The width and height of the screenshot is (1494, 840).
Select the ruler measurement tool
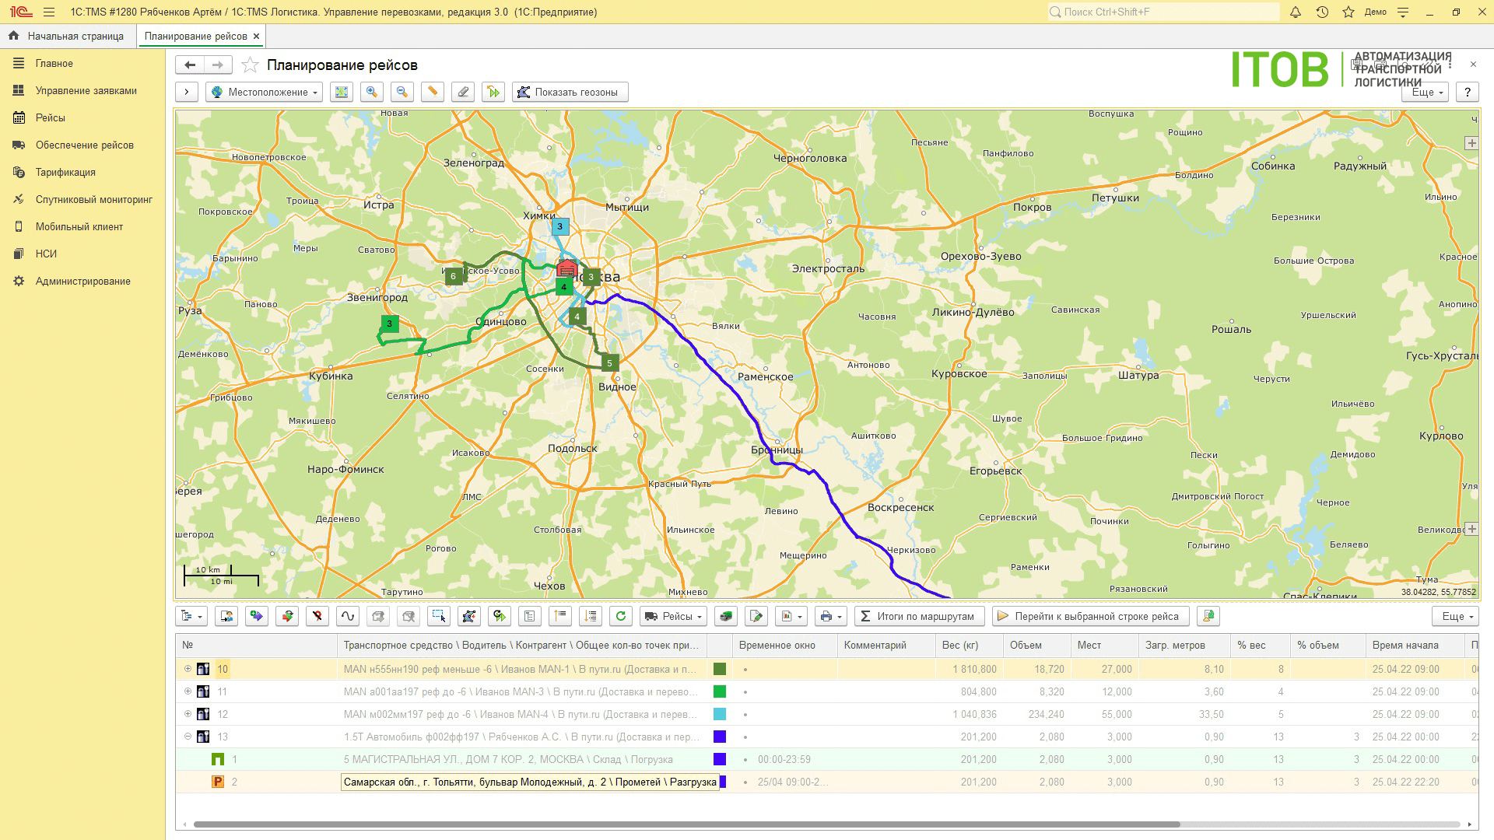click(x=433, y=92)
